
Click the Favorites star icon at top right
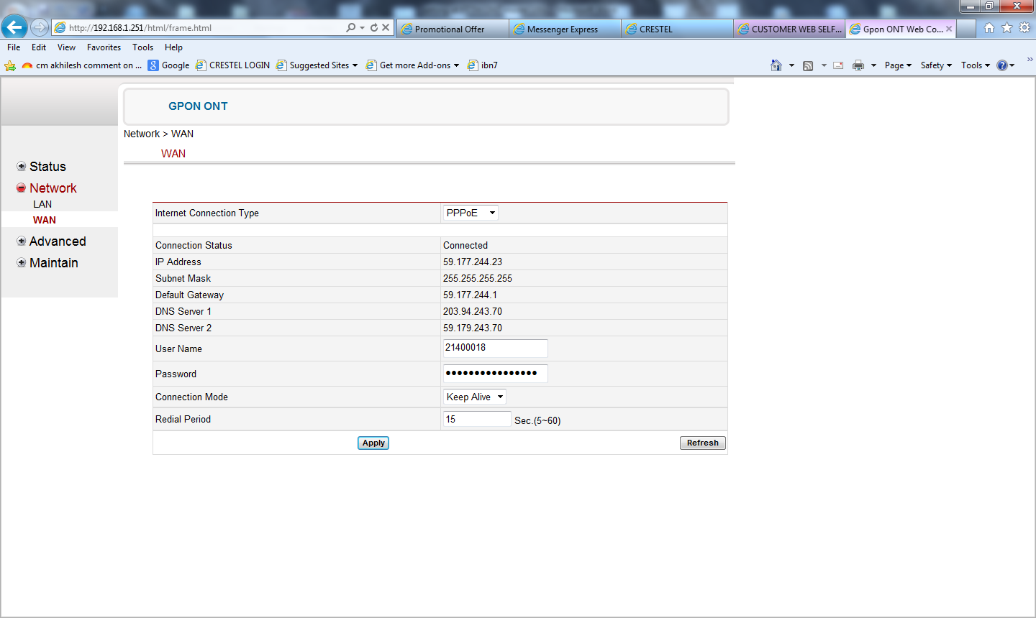pos(1007,27)
